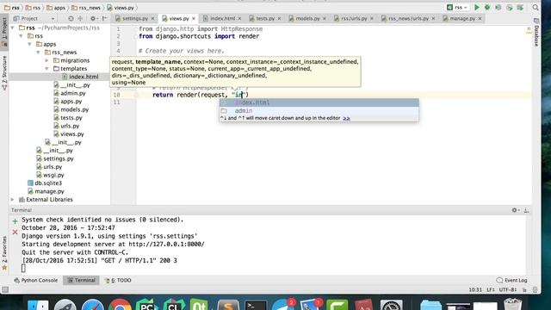
Task: Open the Structure side tool window
Action: (4, 72)
